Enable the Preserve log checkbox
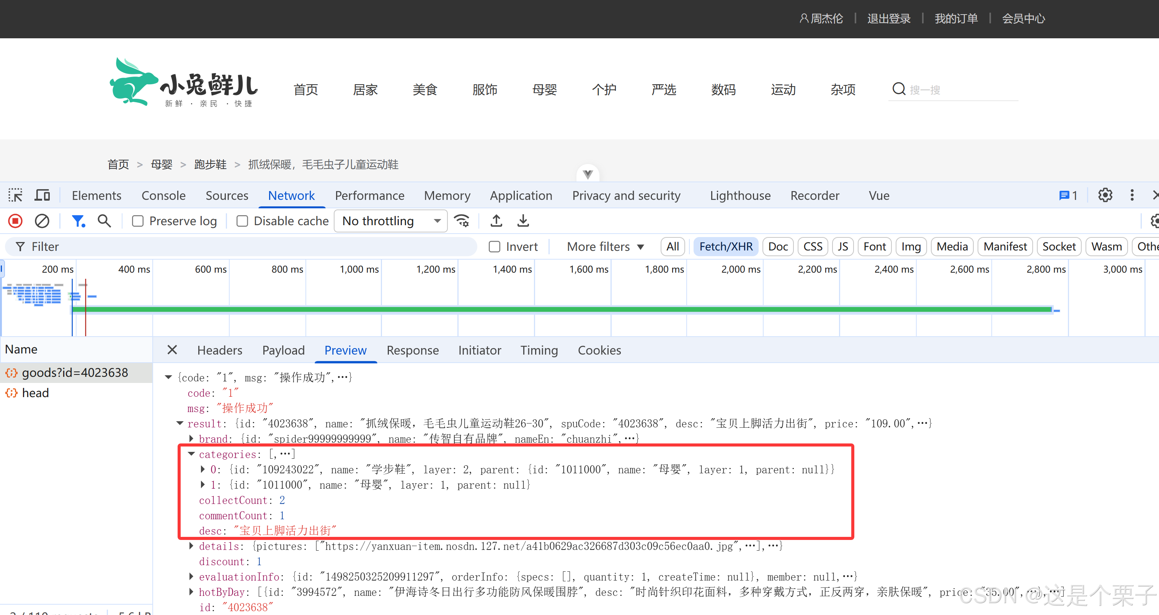 (138, 221)
